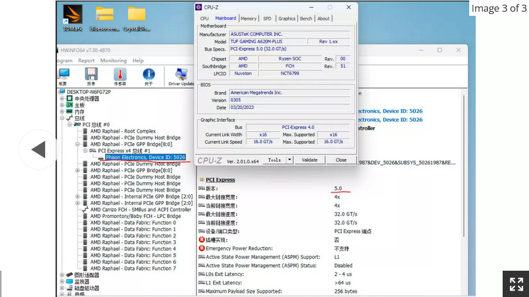Switch to Bench tab in CPU-Z

click(306, 19)
